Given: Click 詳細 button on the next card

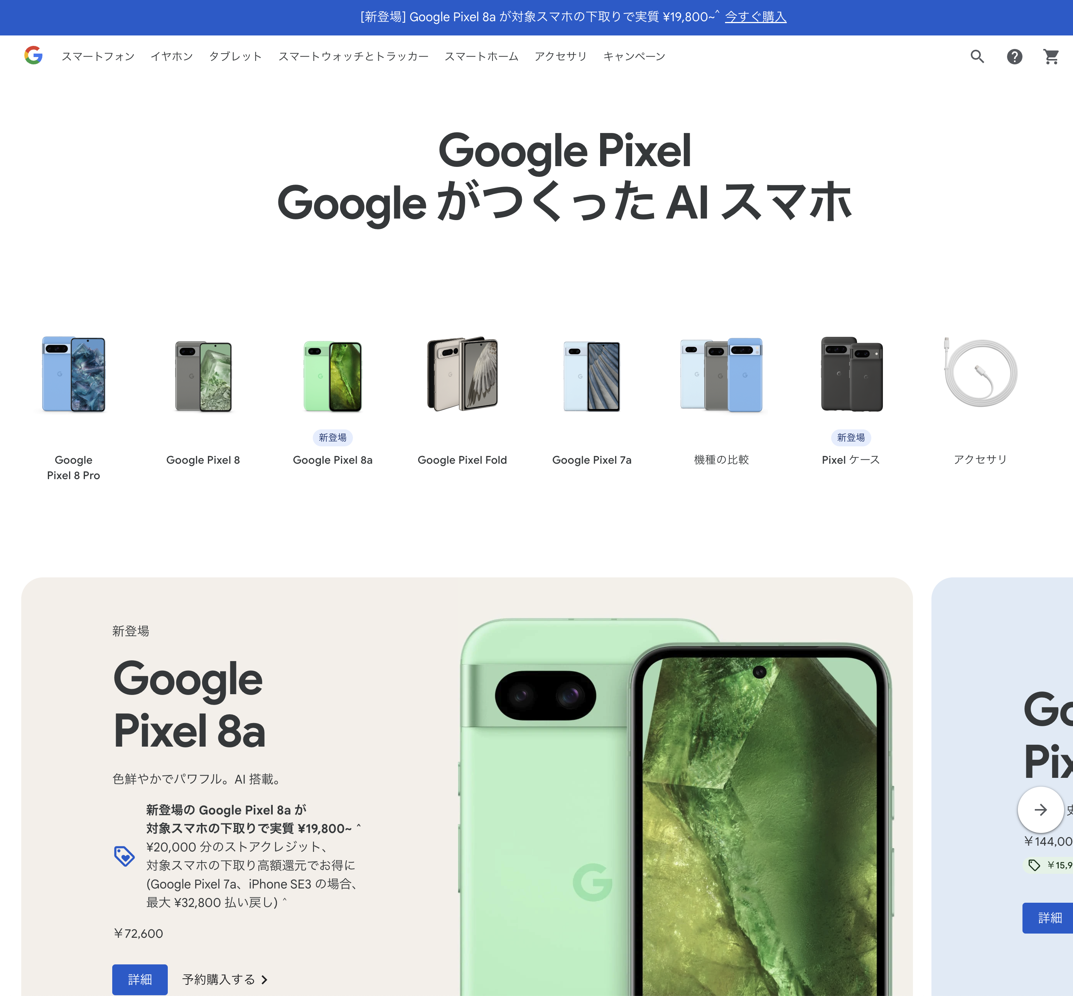Looking at the screenshot, I should [1048, 918].
